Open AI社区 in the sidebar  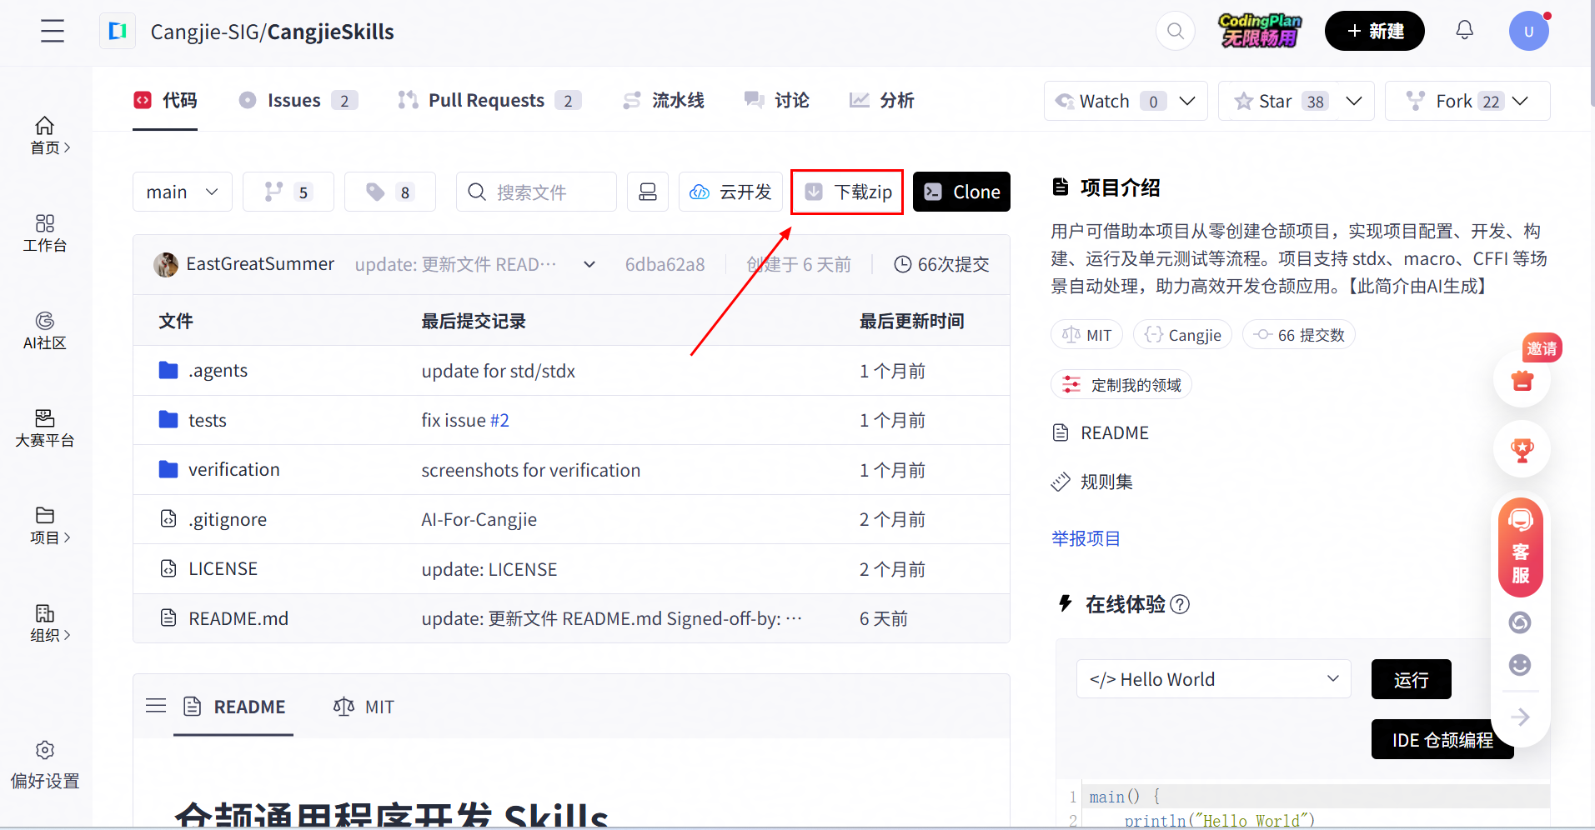click(x=45, y=330)
